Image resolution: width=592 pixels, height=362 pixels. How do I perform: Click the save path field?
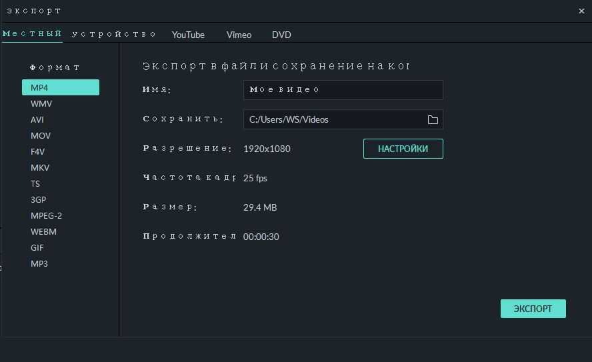333,120
